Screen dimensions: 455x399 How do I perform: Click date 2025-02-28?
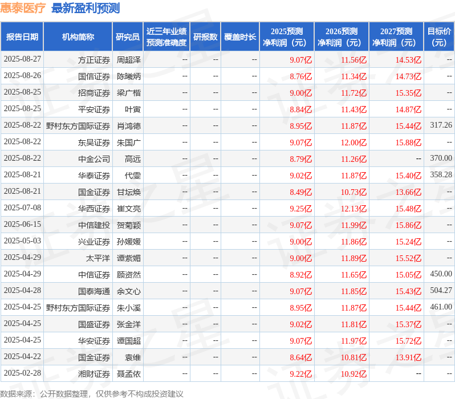pos(22,373)
